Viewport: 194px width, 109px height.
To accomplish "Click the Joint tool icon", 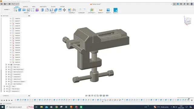I will coord(74,10).
